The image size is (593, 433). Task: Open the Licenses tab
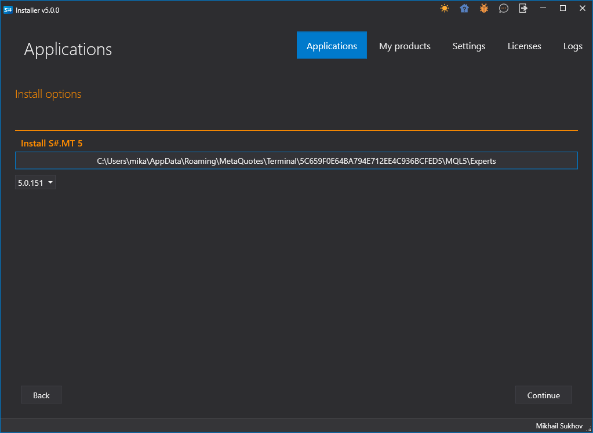click(x=524, y=46)
